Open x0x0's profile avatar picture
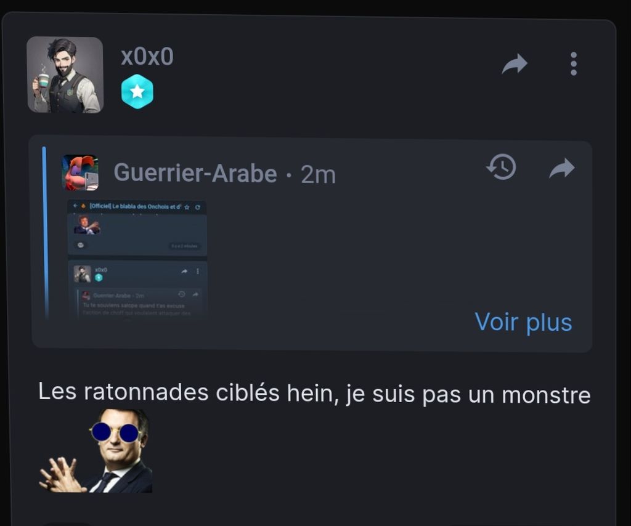Screen dimensions: 631x526 pos(65,75)
